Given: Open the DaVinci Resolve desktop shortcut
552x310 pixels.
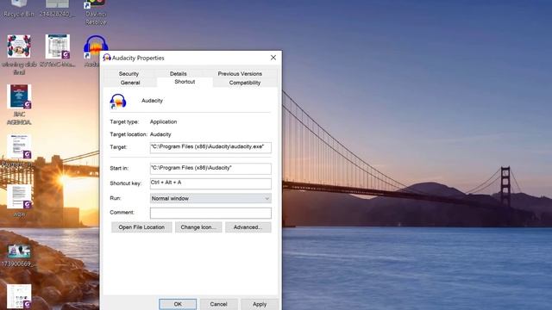Looking at the screenshot, I should coord(96,12).
